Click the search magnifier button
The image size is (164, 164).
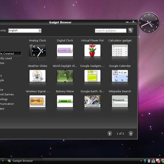(130, 30)
